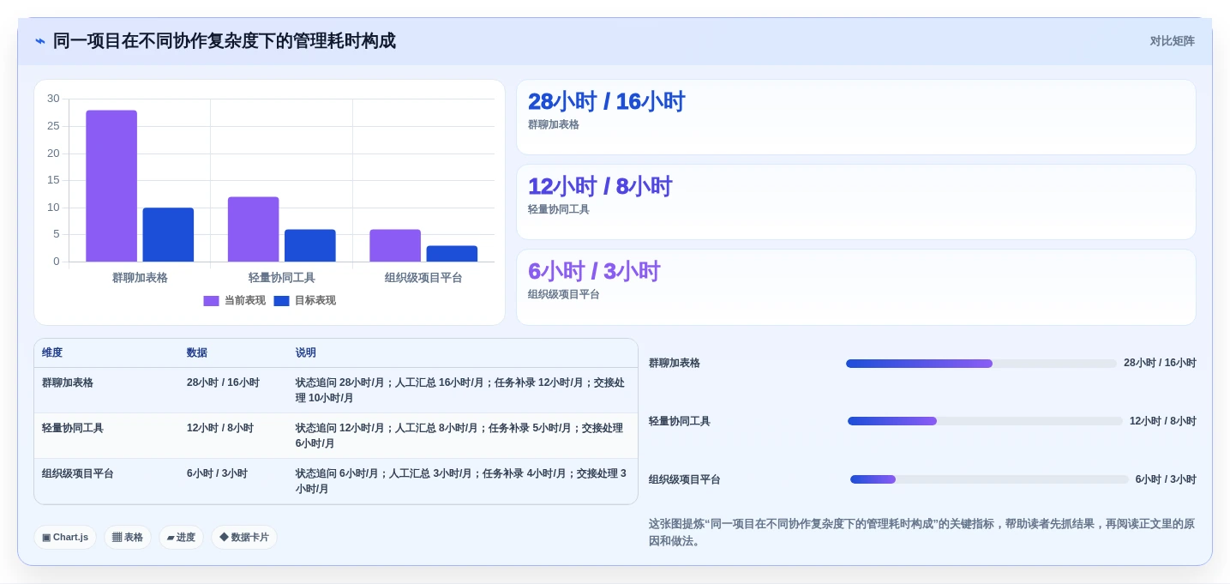The image size is (1230, 584).
Task: Click the 轻量协同工具 progress bar
Action: (985, 421)
